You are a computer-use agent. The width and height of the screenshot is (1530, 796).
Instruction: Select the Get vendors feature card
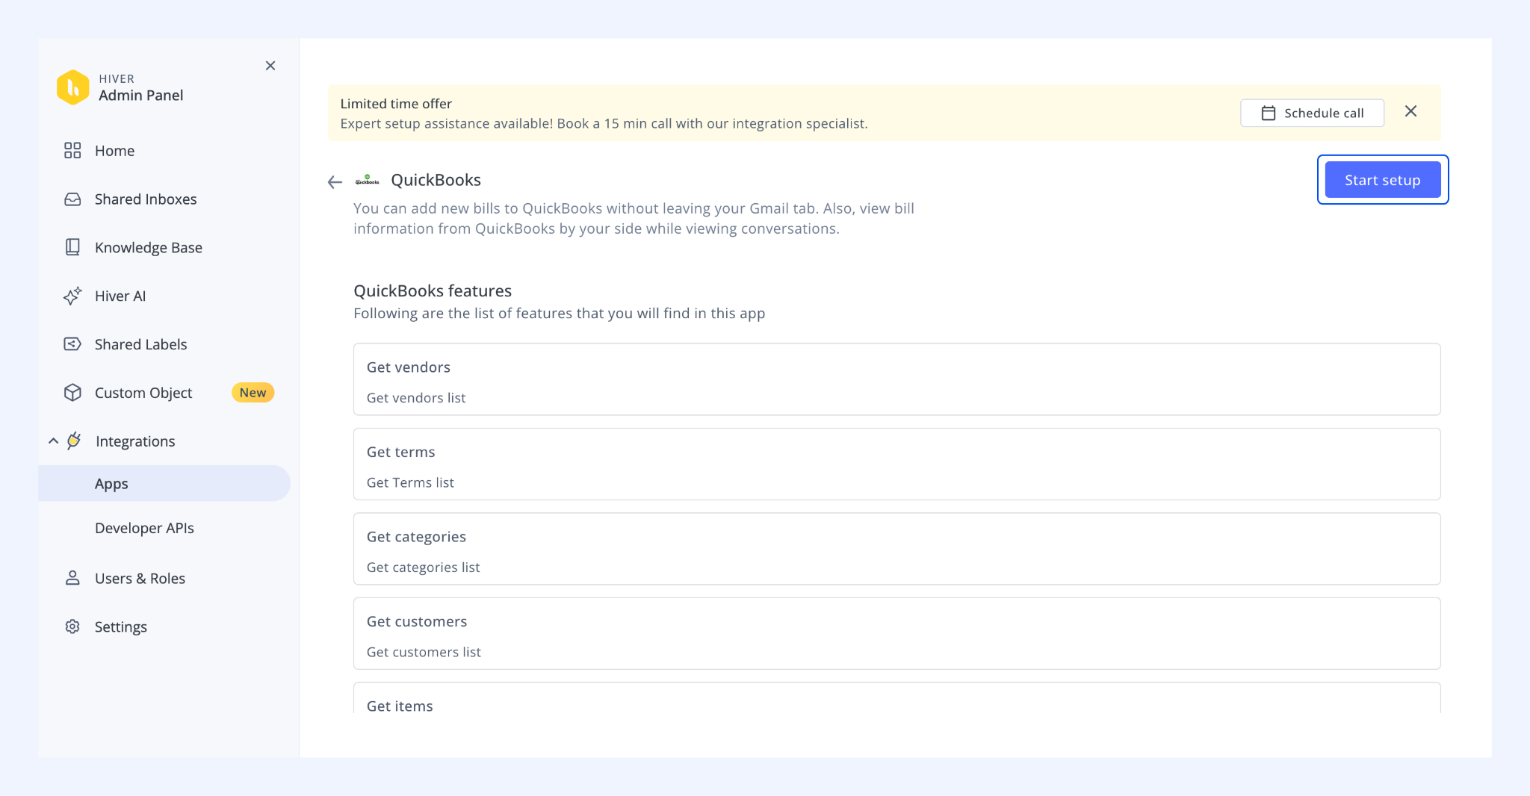pos(896,379)
